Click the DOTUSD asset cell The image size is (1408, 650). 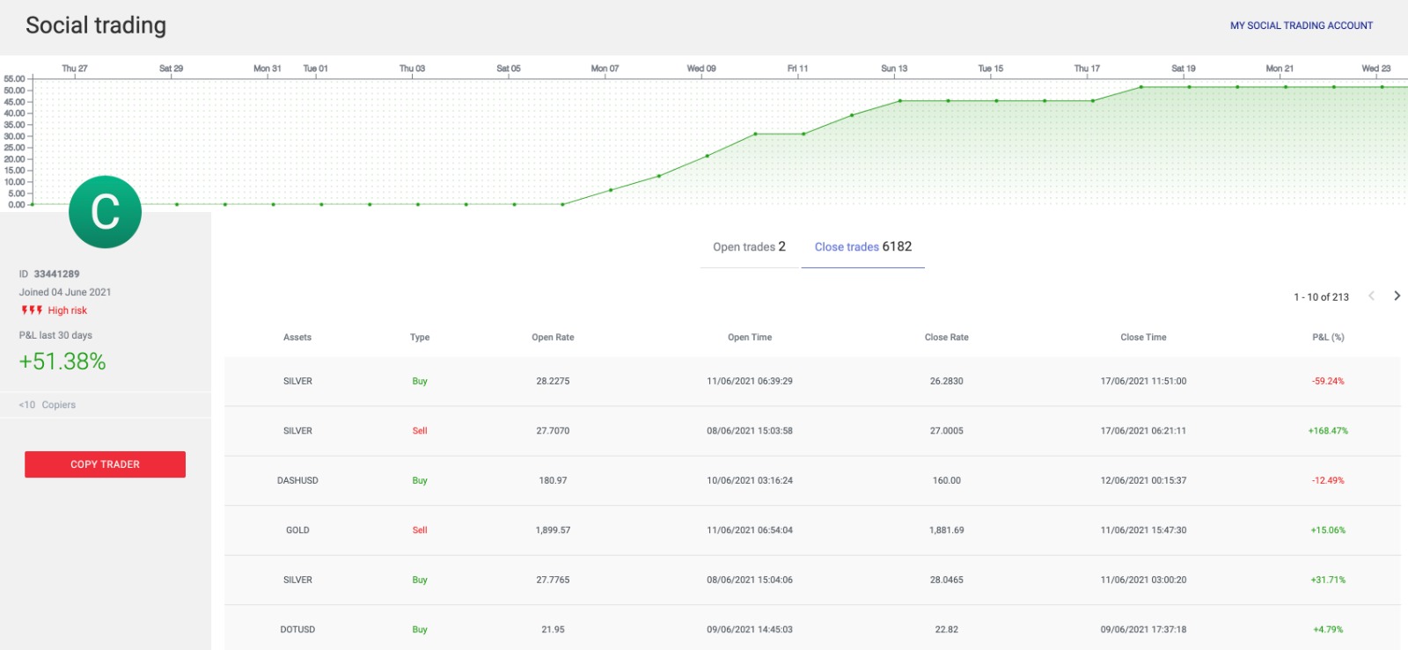[297, 630]
